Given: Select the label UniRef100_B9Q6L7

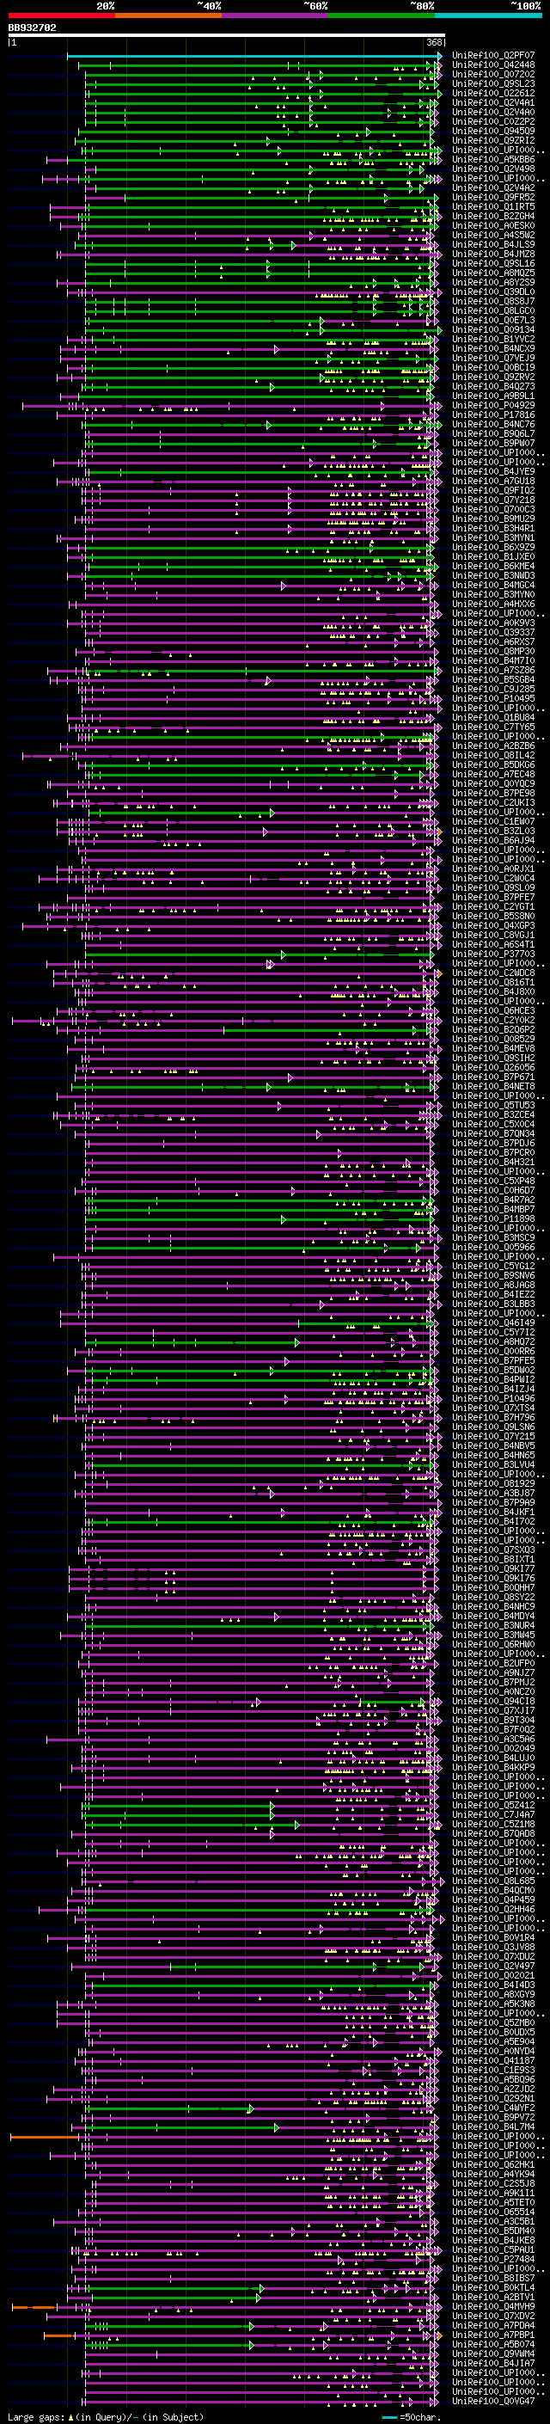Looking at the screenshot, I should tap(492, 433).
